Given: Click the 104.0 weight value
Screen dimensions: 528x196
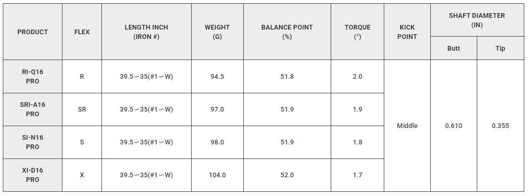Looking at the screenshot, I should pyautogui.click(x=217, y=175).
